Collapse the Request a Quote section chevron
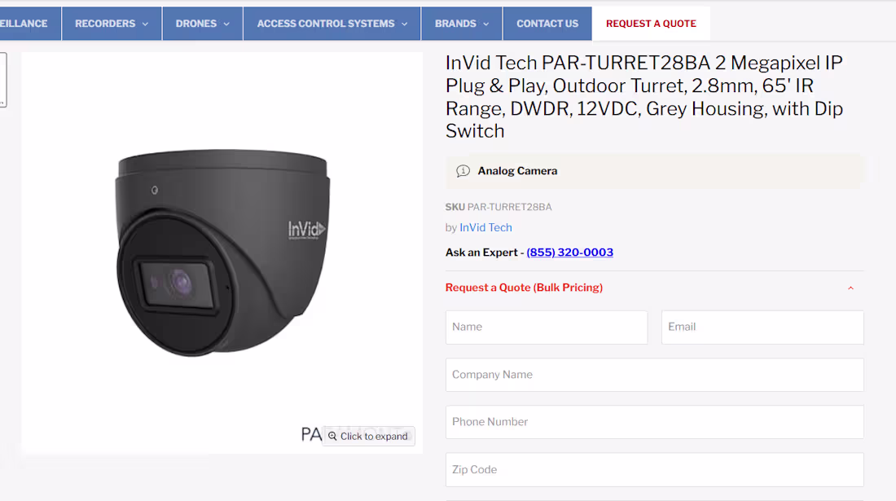Screen dimensions: 896x501 click(850, 288)
